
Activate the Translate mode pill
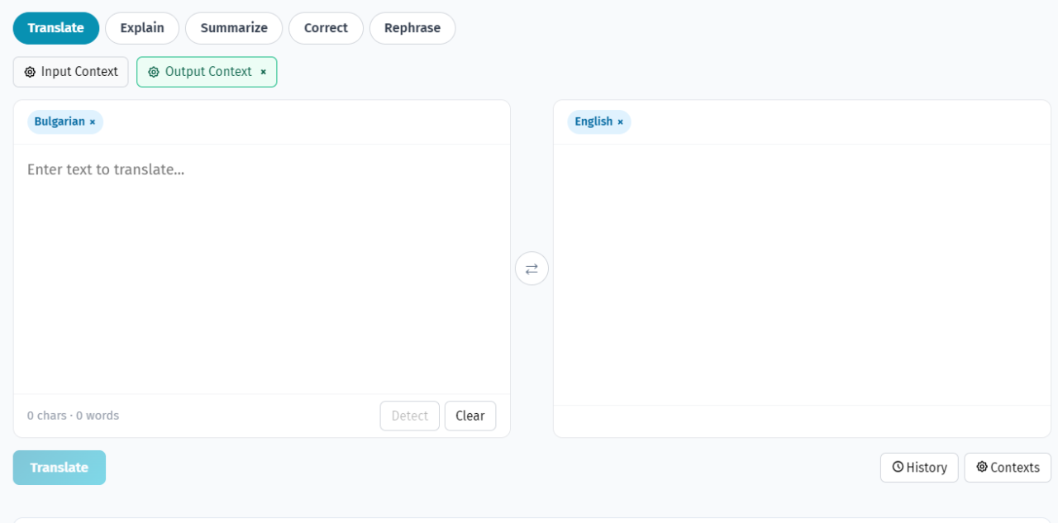tap(55, 27)
